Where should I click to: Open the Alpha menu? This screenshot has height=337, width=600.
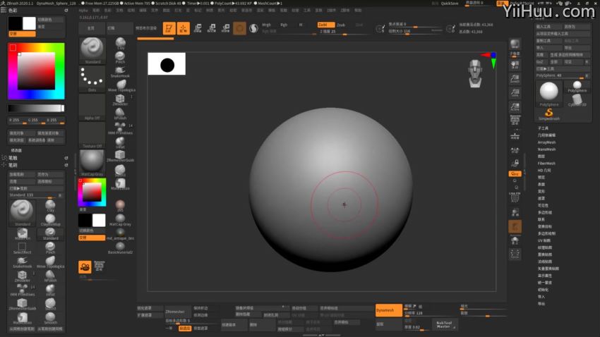pyautogui.click(x=83, y=11)
